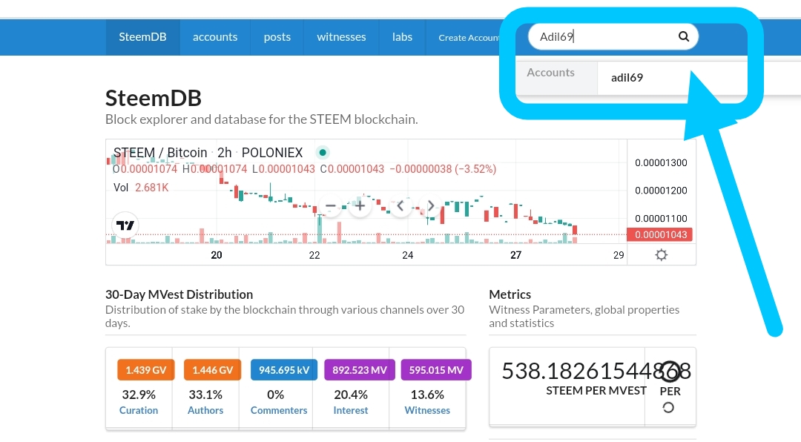Viewport: 801px width, 442px height.
Task: Click the POLONIEX exchange label
Action: [272, 153]
